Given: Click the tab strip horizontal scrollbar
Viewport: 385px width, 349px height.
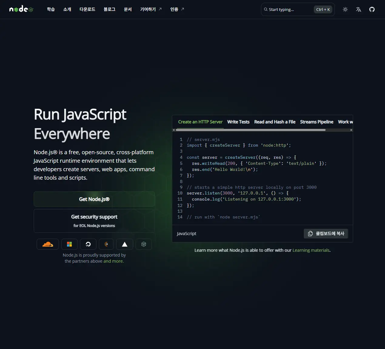Looking at the screenshot, I should 251,130.
